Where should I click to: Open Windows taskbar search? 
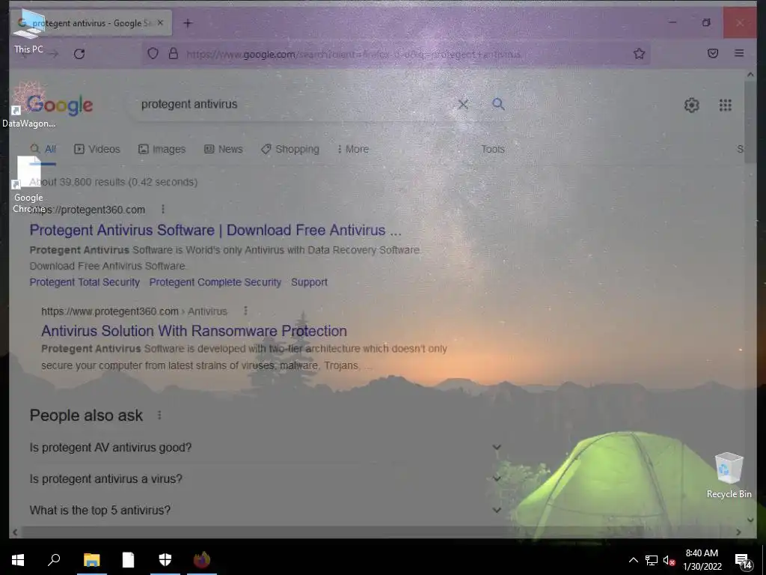tap(54, 560)
